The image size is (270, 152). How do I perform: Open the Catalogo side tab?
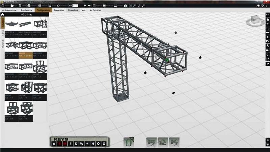click(3, 23)
